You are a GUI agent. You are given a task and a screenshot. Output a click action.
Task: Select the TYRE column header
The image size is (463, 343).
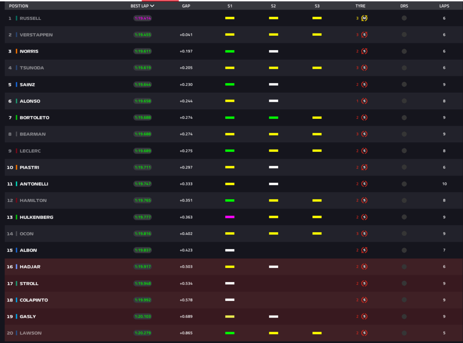360,6
